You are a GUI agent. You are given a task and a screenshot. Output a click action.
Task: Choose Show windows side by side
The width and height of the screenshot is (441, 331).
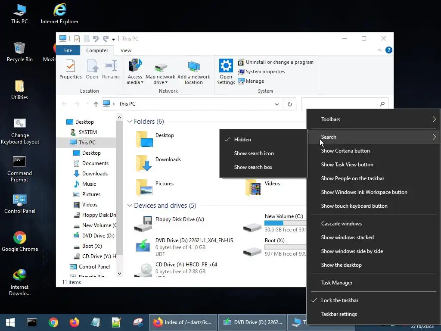pos(373,251)
